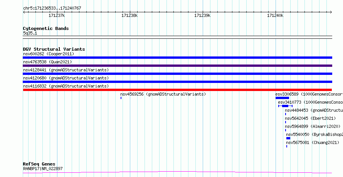Screen dimensions: 343x177
Task: Select the DGV Structural Variants track title
Action: pyautogui.click(x=54, y=49)
